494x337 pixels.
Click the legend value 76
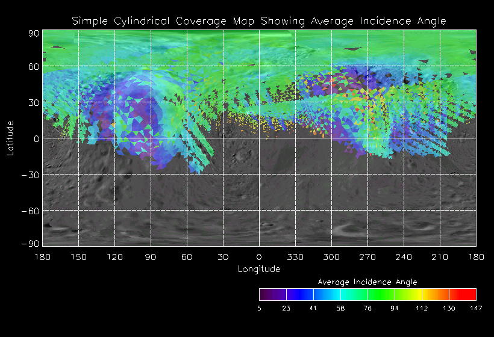(x=367, y=308)
